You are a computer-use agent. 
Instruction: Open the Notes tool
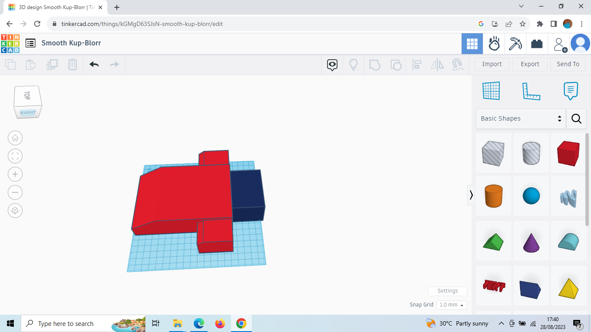570,91
